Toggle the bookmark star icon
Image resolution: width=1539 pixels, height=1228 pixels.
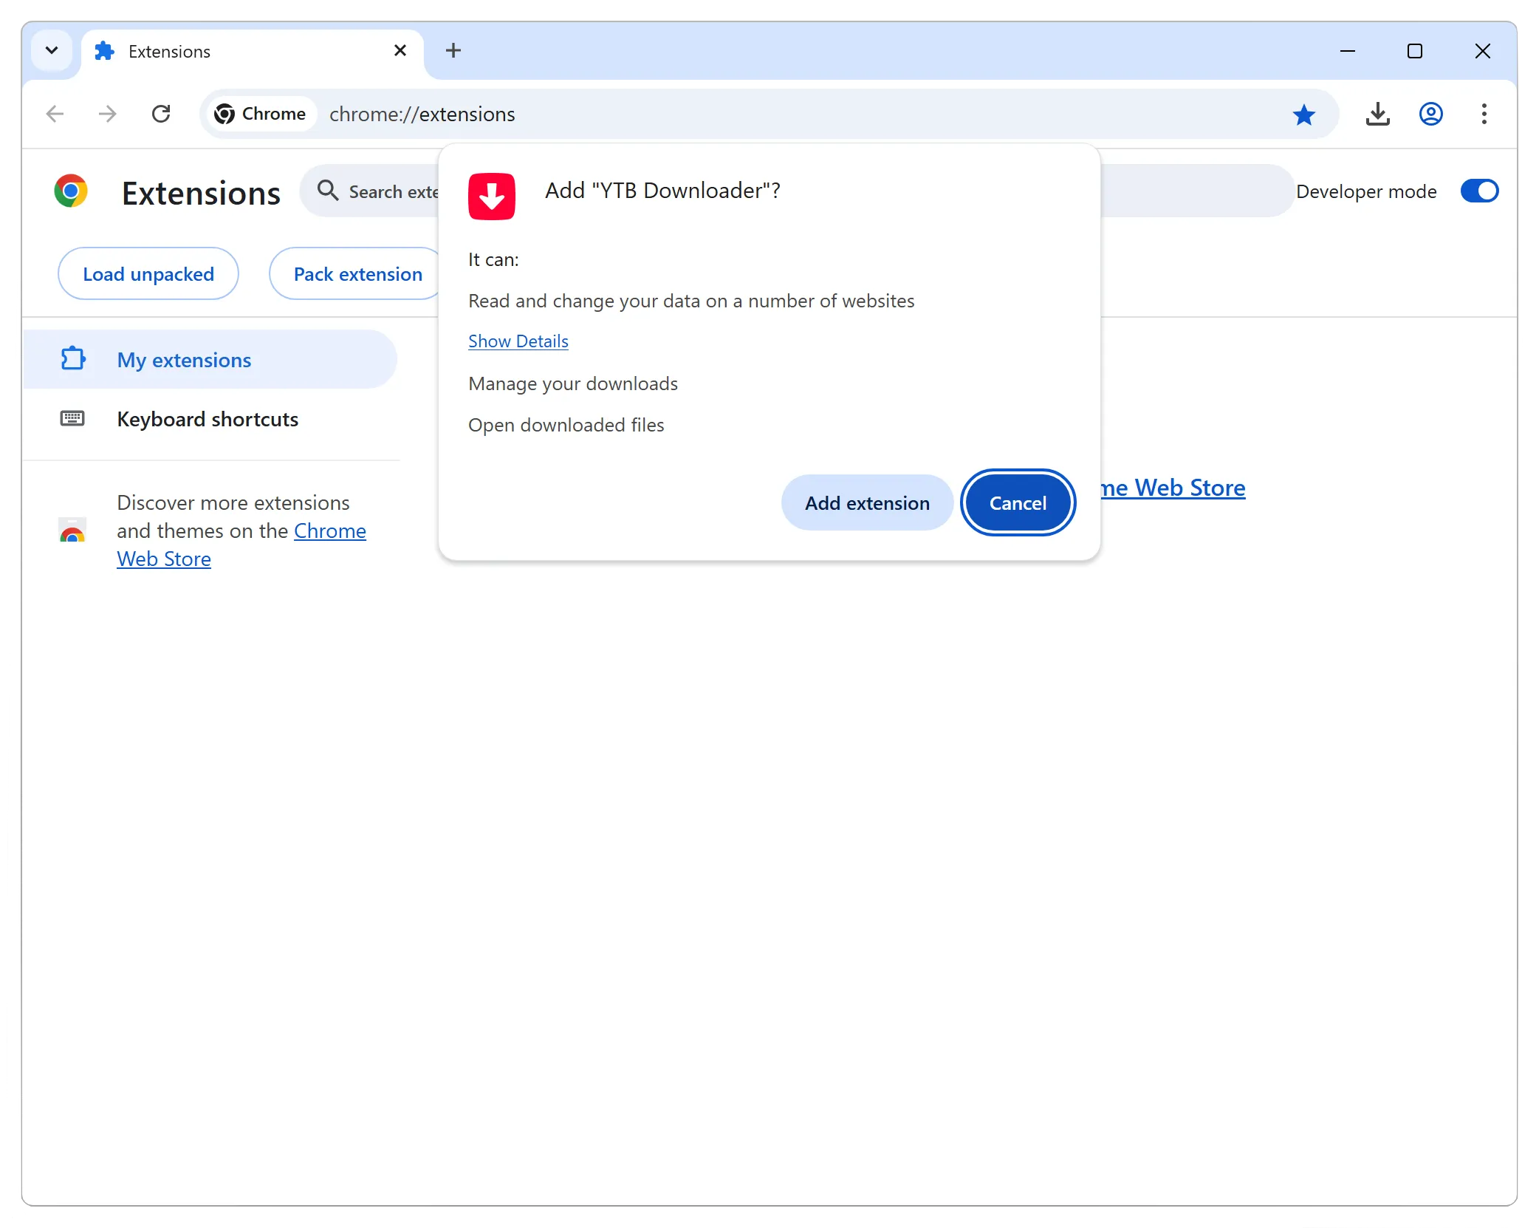point(1304,115)
